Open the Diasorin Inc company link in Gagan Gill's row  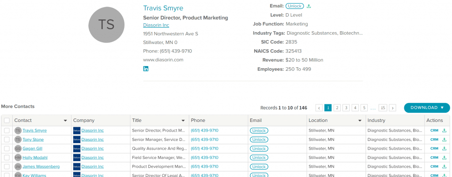coord(93,148)
